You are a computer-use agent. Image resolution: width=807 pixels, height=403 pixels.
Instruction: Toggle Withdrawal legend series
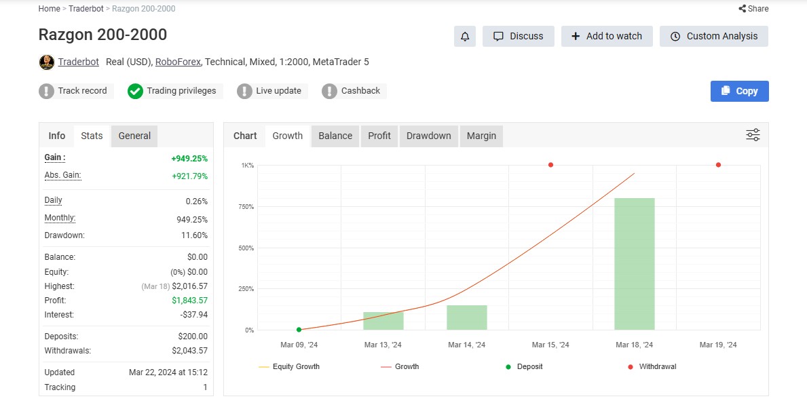tap(652, 367)
